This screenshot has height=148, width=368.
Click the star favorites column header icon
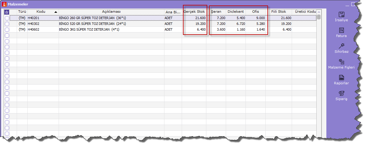click(7, 12)
